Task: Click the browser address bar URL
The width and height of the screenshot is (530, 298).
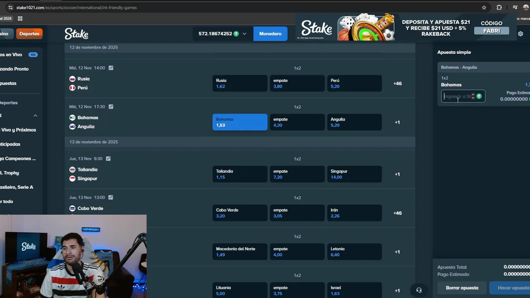Action: tap(77, 7)
